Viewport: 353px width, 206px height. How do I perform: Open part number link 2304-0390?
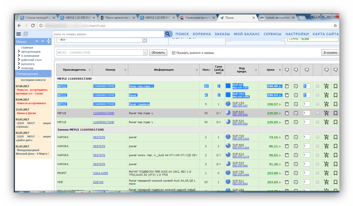click(x=100, y=173)
